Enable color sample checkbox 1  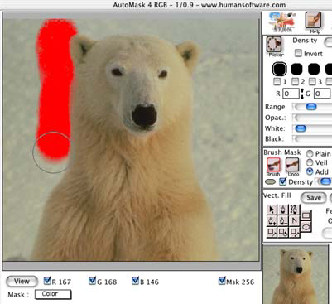click(x=277, y=81)
